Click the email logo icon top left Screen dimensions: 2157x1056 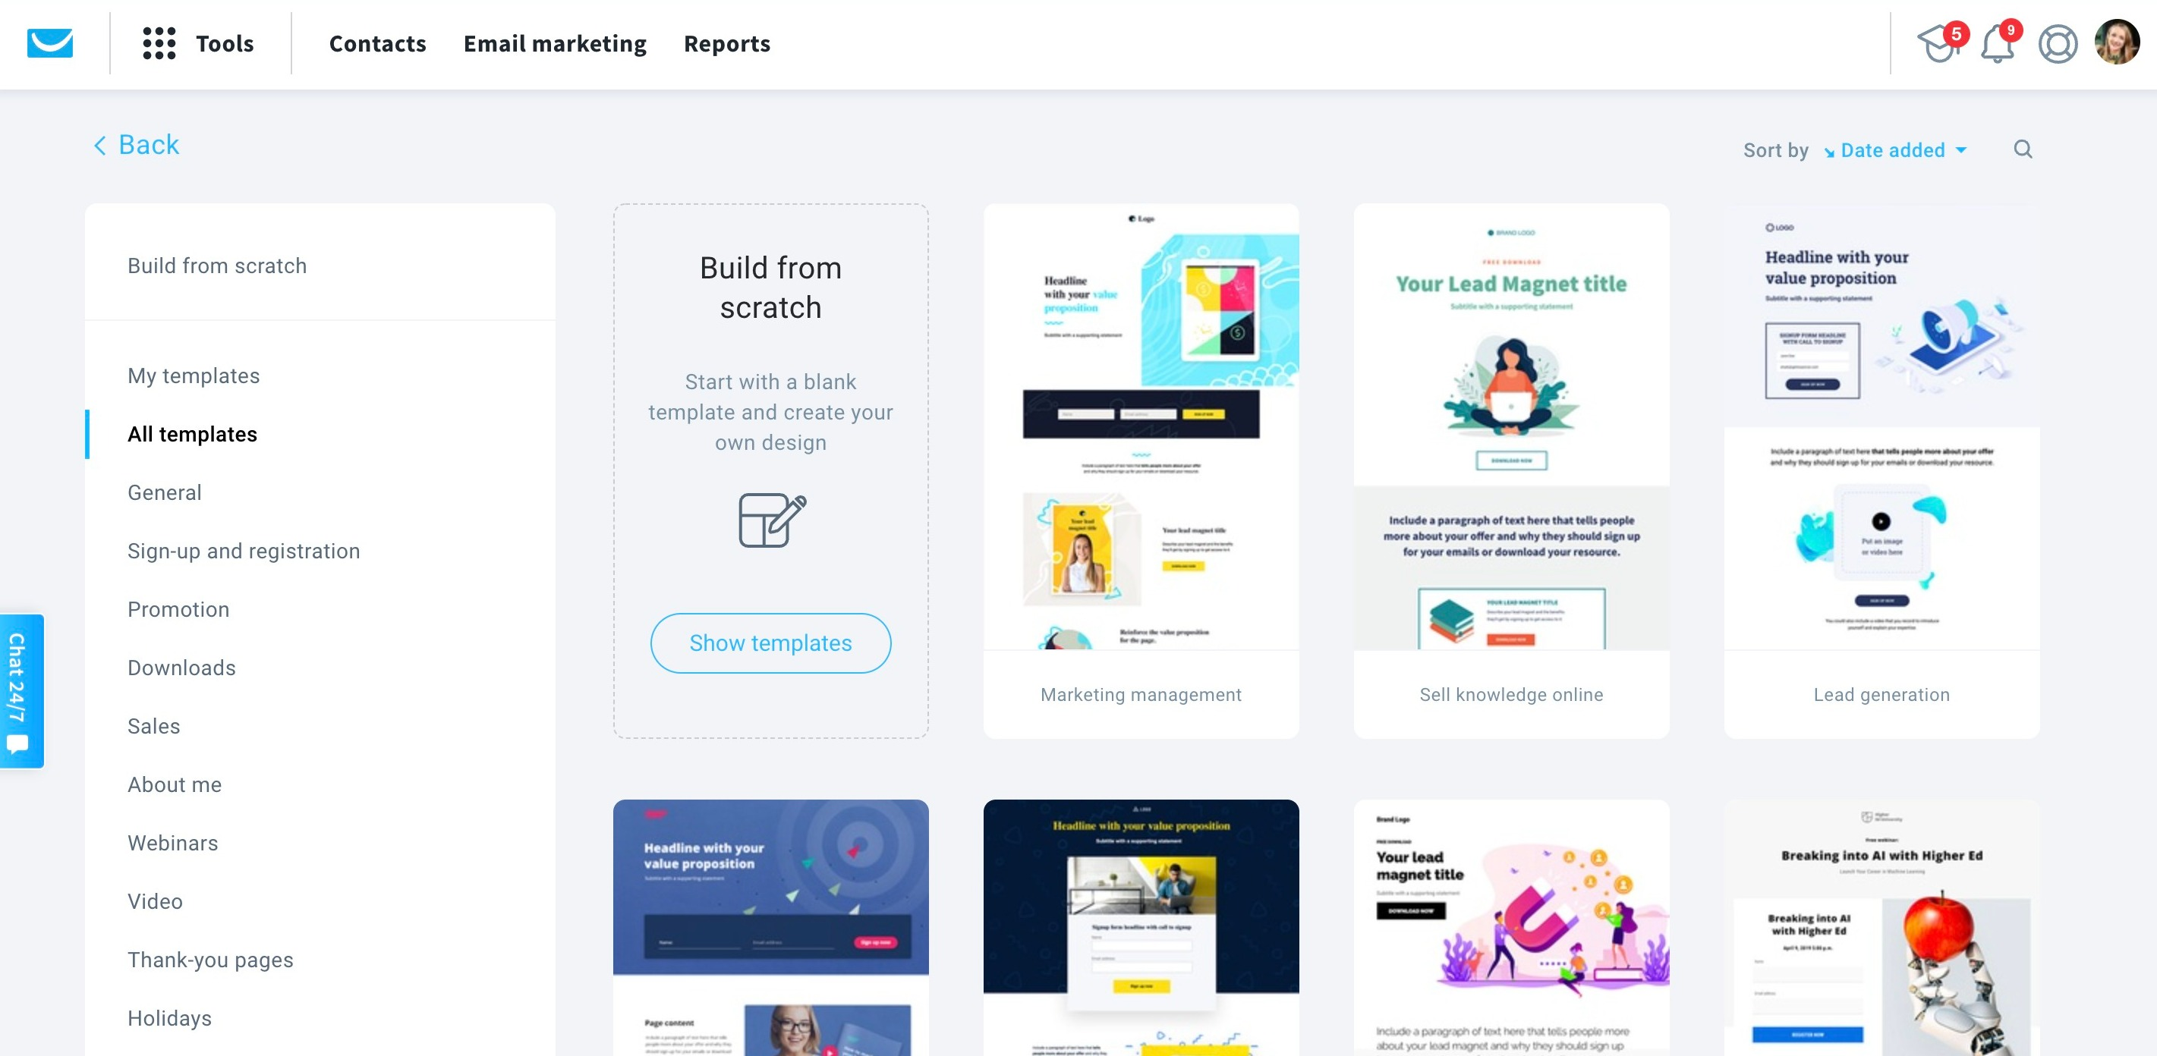[x=51, y=44]
